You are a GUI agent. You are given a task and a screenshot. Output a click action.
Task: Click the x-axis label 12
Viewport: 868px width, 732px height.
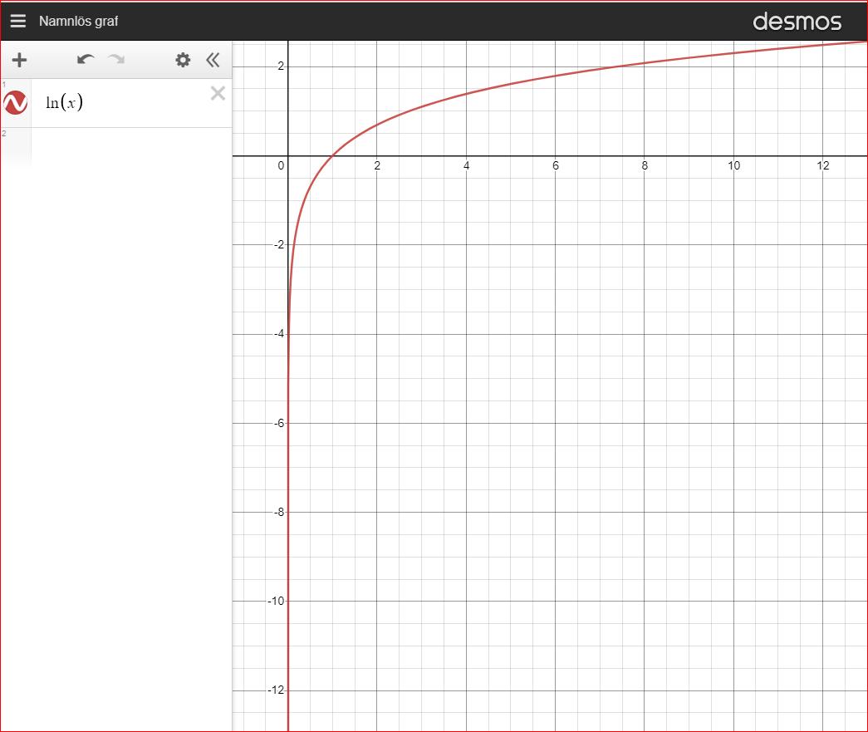click(822, 166)
